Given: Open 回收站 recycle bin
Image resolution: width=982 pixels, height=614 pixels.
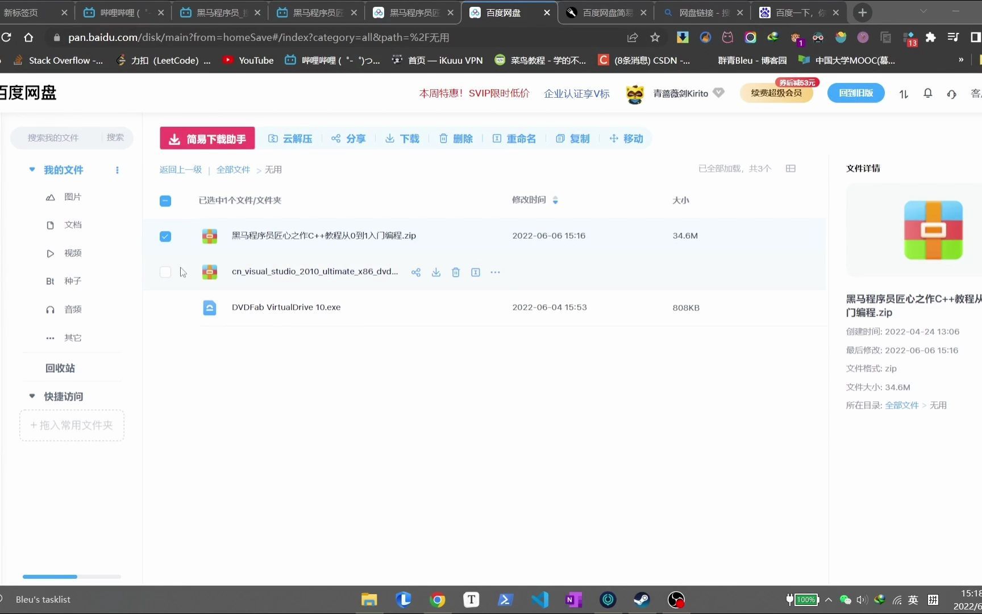Looking at the screenshot, I should pyautogui.click(x=60, y=368).
